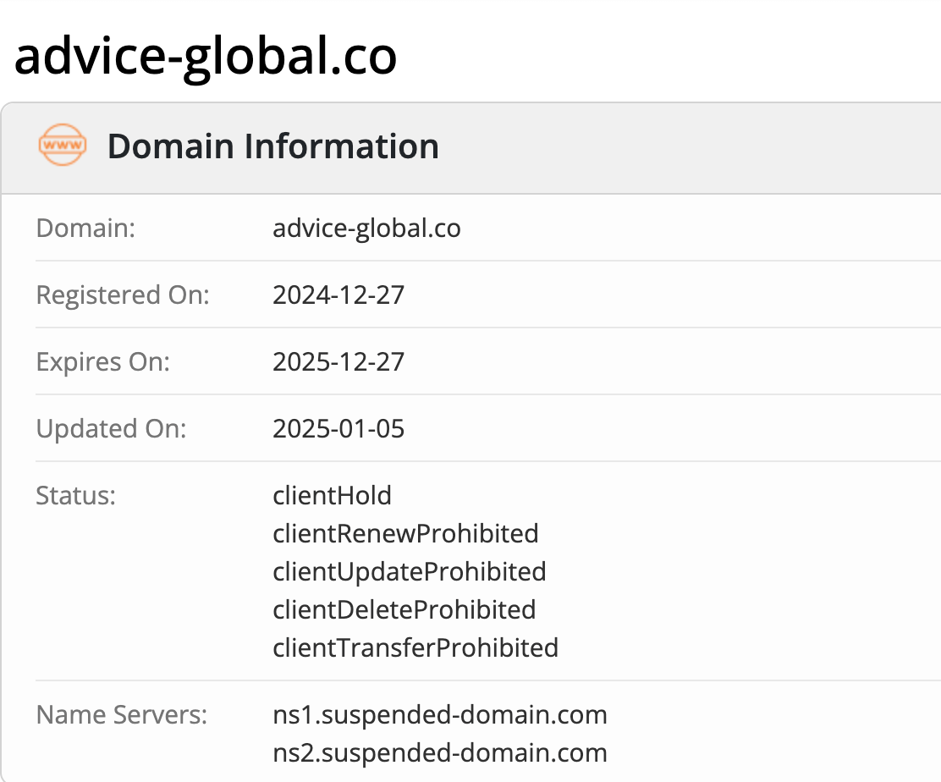941x782 pixels.
Task: Click the clientDeleteProhibited status
Action: point(404,609)
